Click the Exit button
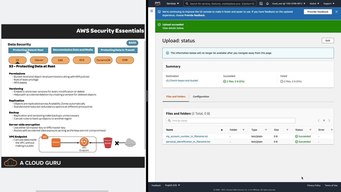This screenshot has width=341, height=192. pos(328,41)
